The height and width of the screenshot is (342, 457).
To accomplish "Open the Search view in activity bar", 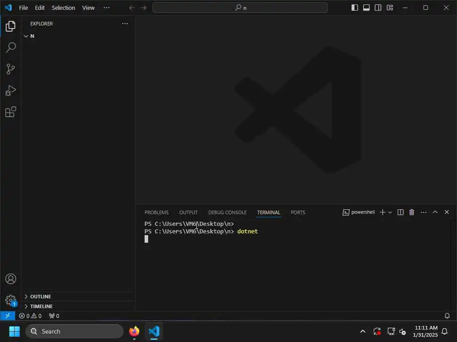I will pyautogui.click(x=11, y=47).
